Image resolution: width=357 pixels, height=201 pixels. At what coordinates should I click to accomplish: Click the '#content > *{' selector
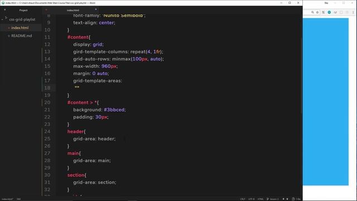83,103
